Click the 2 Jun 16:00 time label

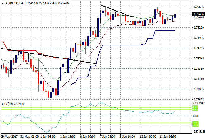coord(68,137)
